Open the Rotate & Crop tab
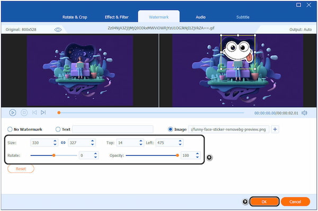The image size is (318, 211). click(x=75, y=17)
